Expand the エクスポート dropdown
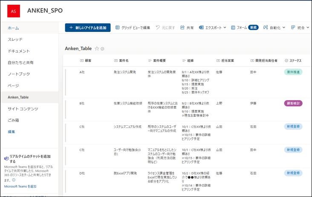312x197 pixels. coord(213,28)
